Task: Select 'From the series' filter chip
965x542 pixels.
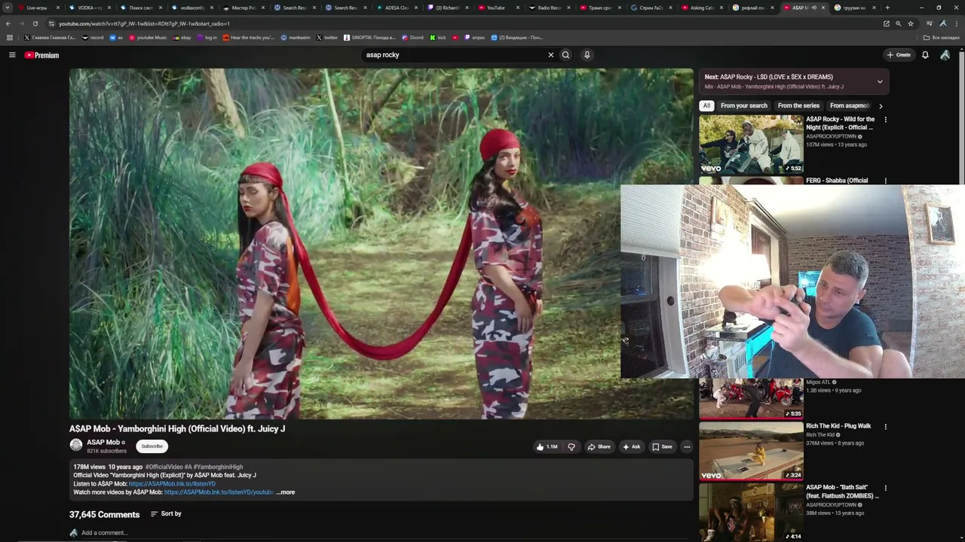Action: point(798,106)
